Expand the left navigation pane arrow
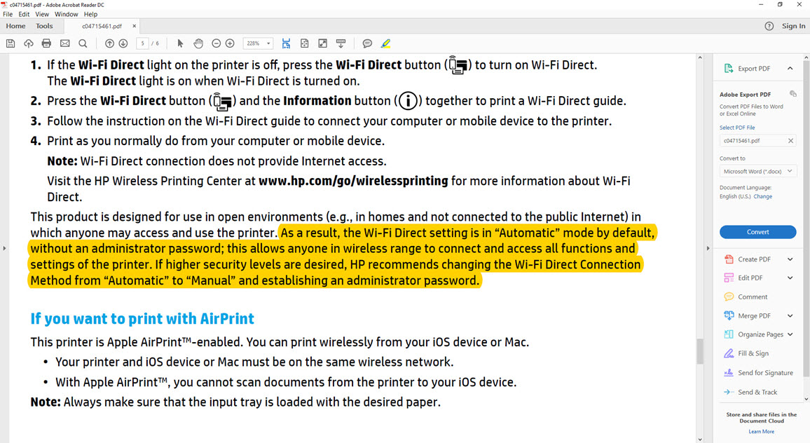 point(4,249)
